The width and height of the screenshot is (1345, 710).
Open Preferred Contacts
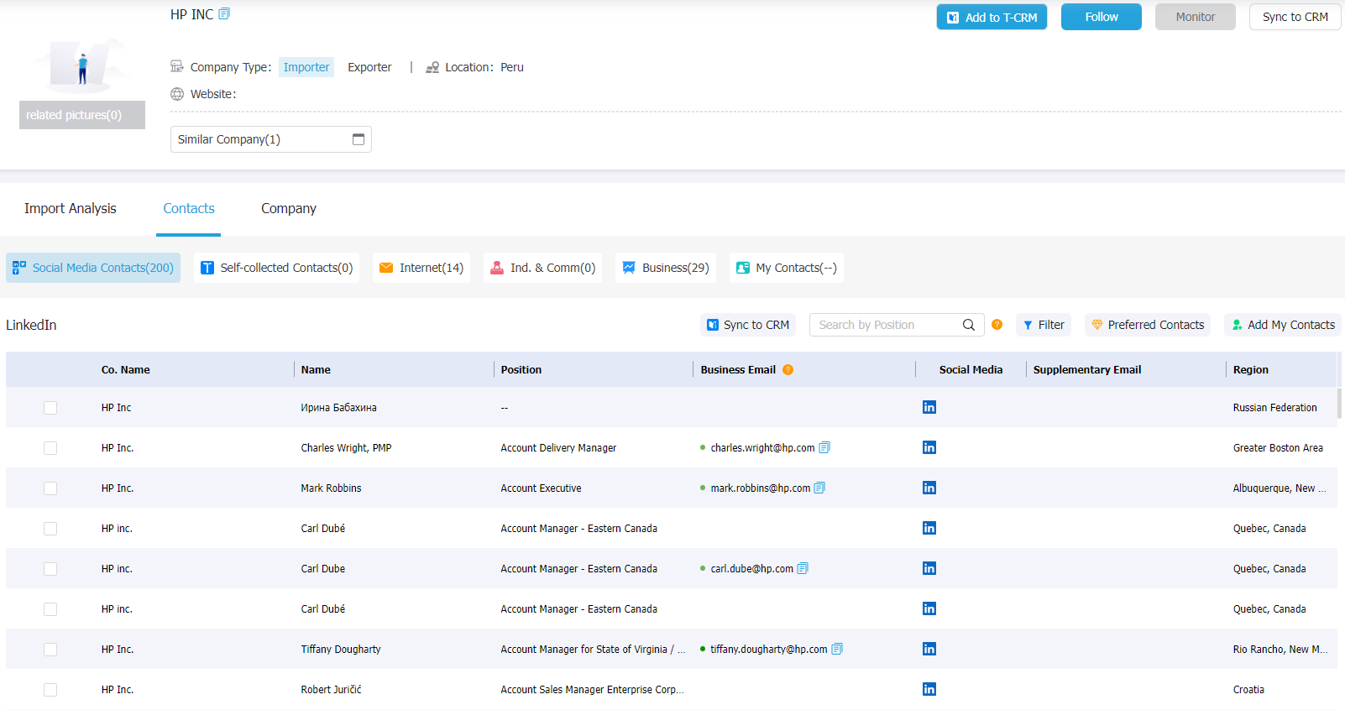(x=1148, y=325)
